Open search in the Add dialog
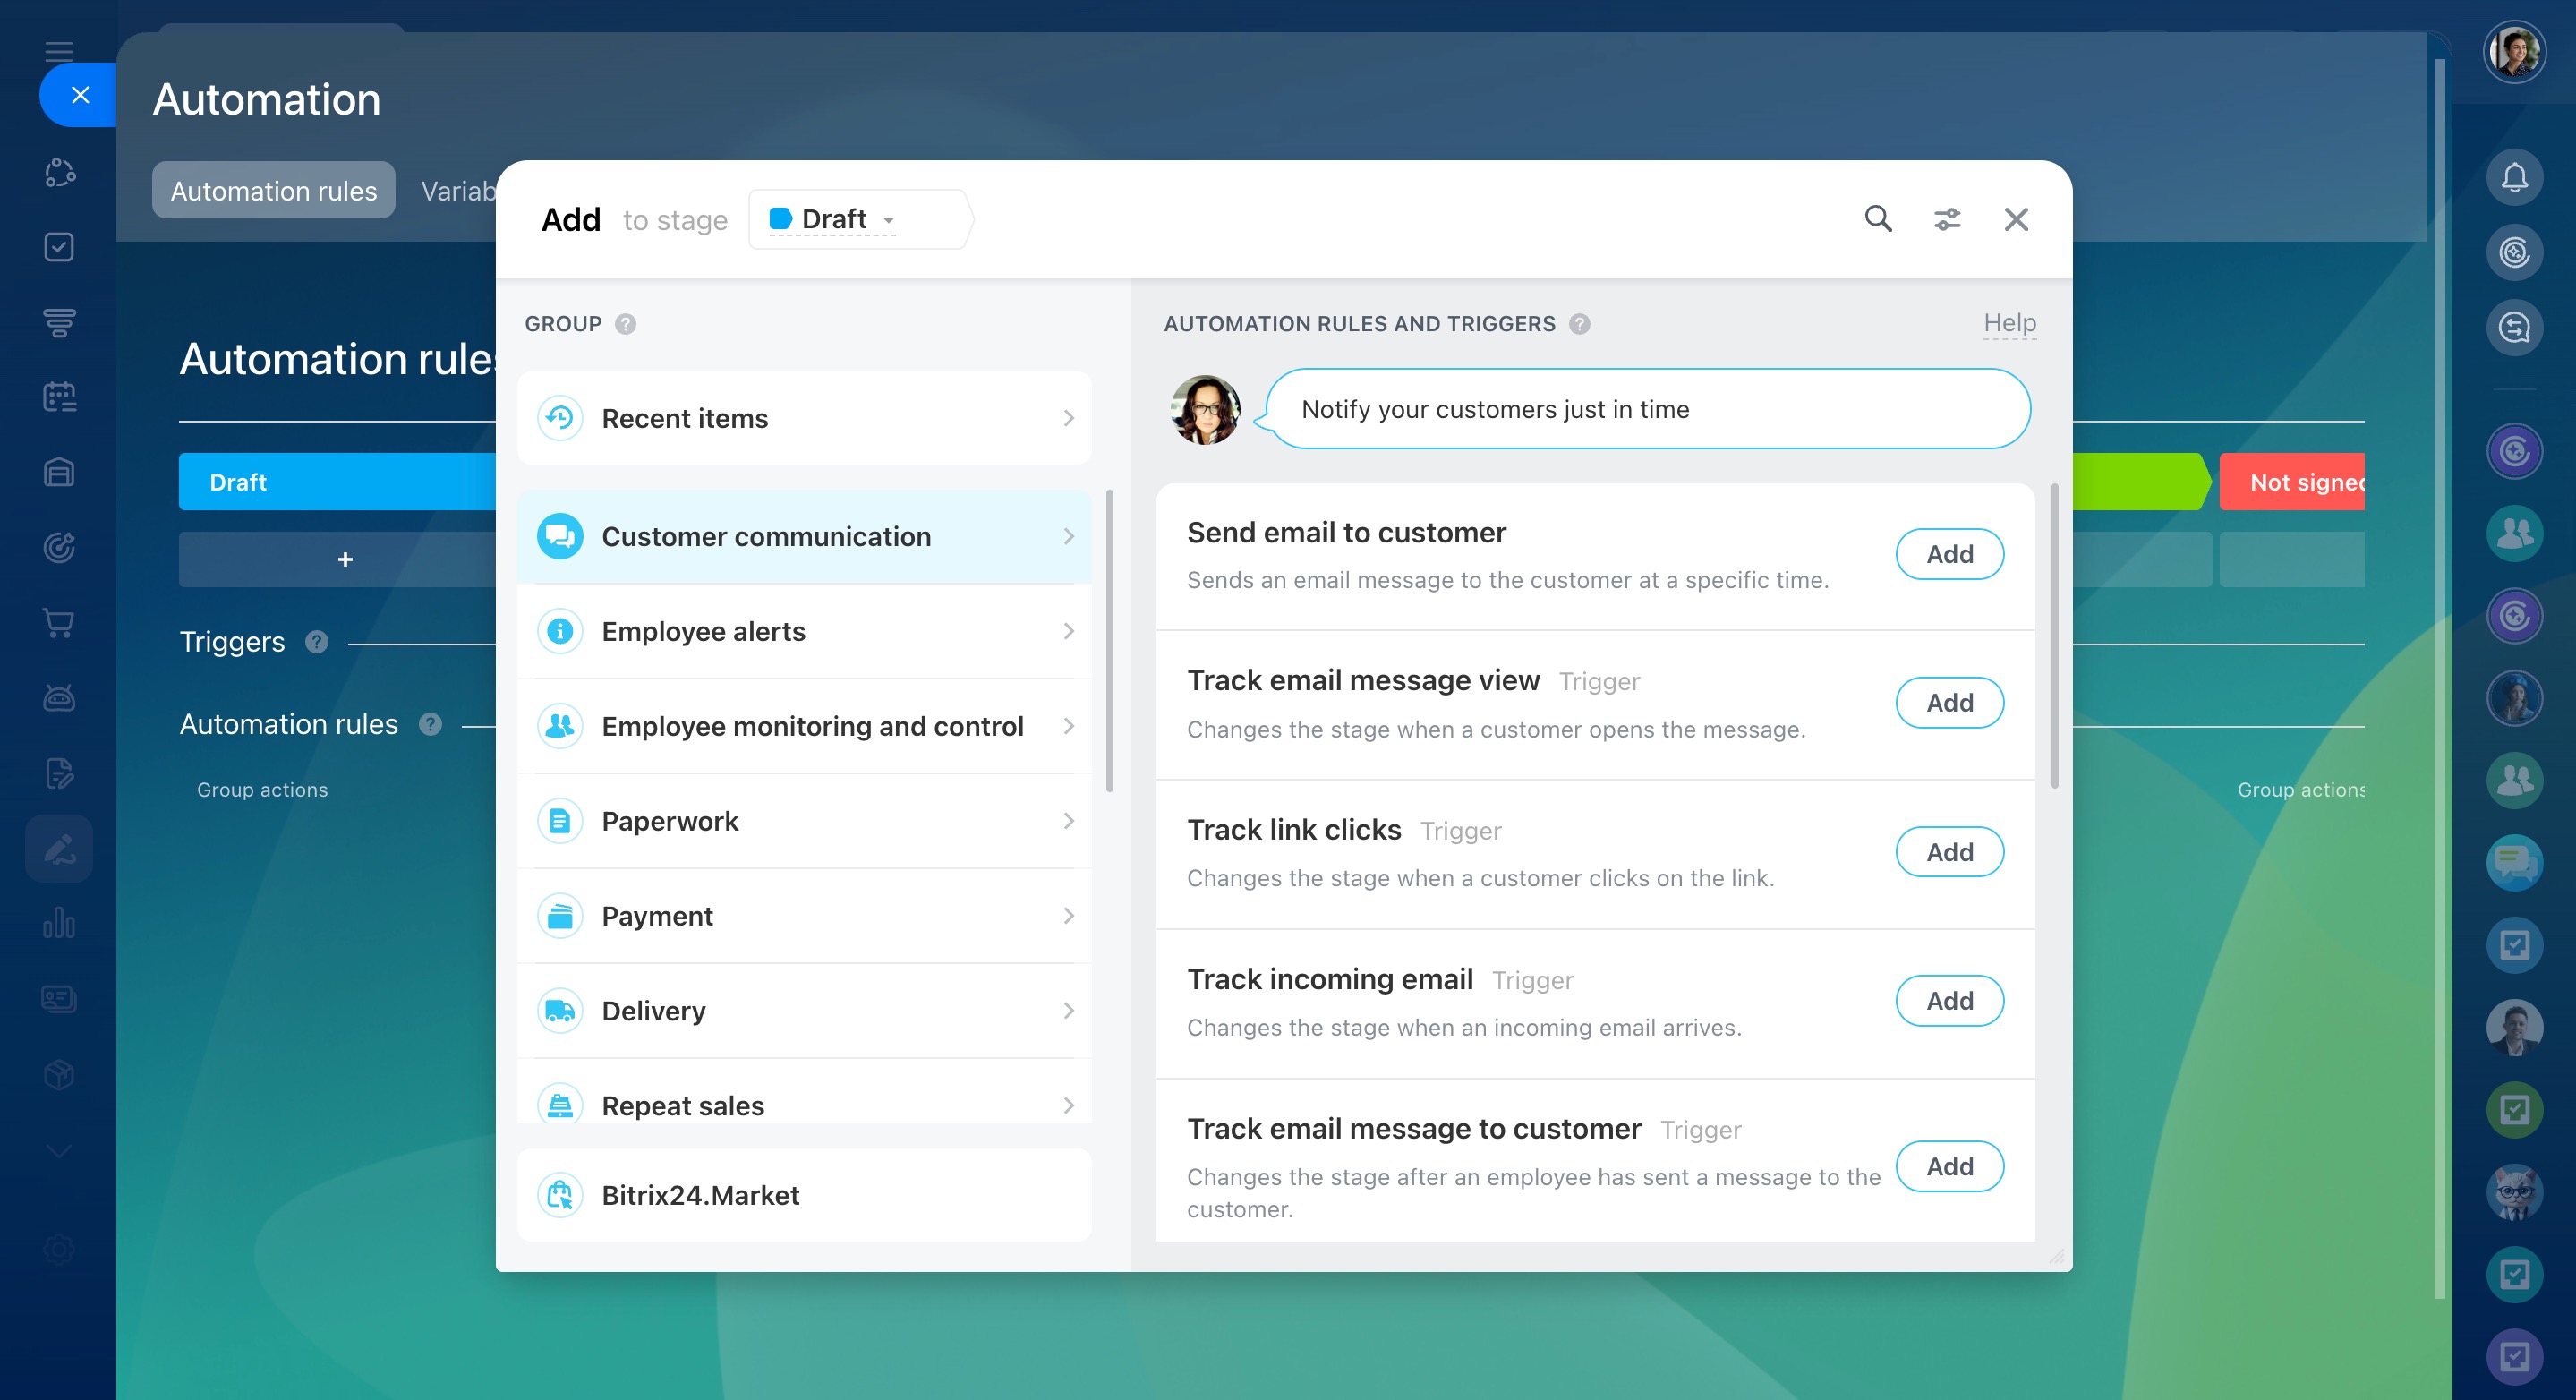This screenshot has width=2576, height=1400. pos(1878,219)
